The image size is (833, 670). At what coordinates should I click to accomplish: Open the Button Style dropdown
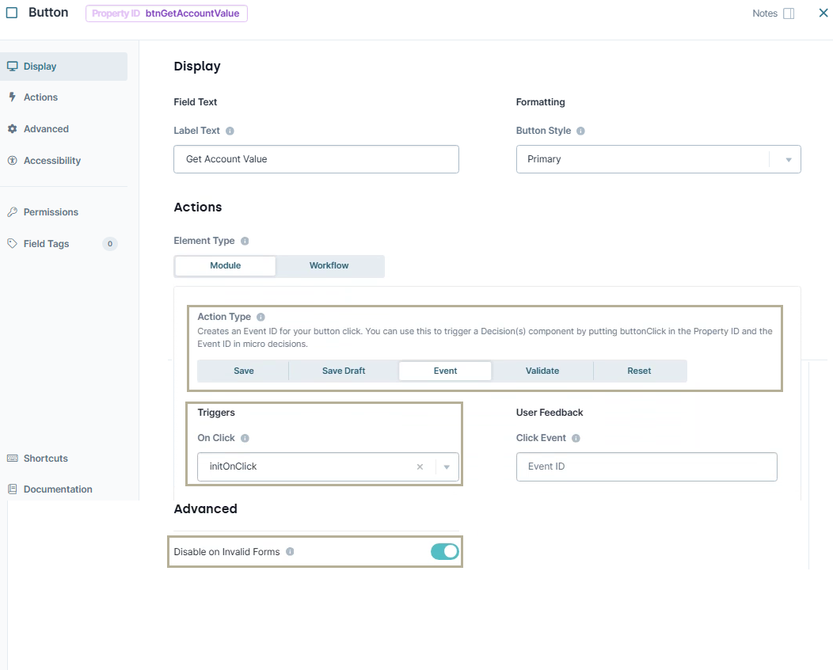788,158
